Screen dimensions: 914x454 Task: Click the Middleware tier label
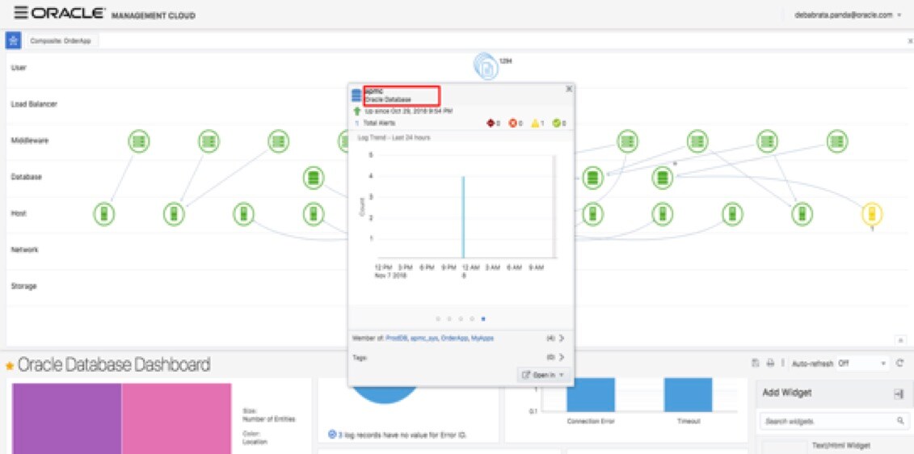pyautogui.click(x=30, y=141)
